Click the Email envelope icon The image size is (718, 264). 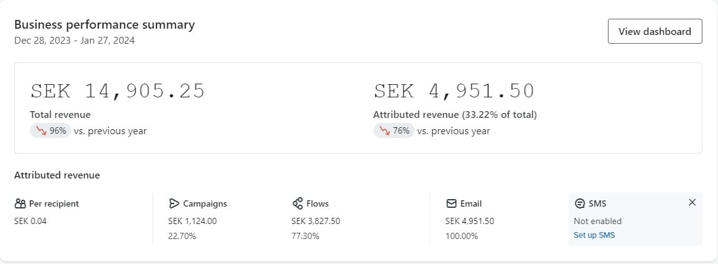451,203
